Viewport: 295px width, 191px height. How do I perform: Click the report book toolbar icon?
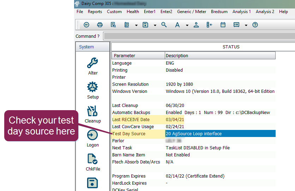click(x=127, y=25)
